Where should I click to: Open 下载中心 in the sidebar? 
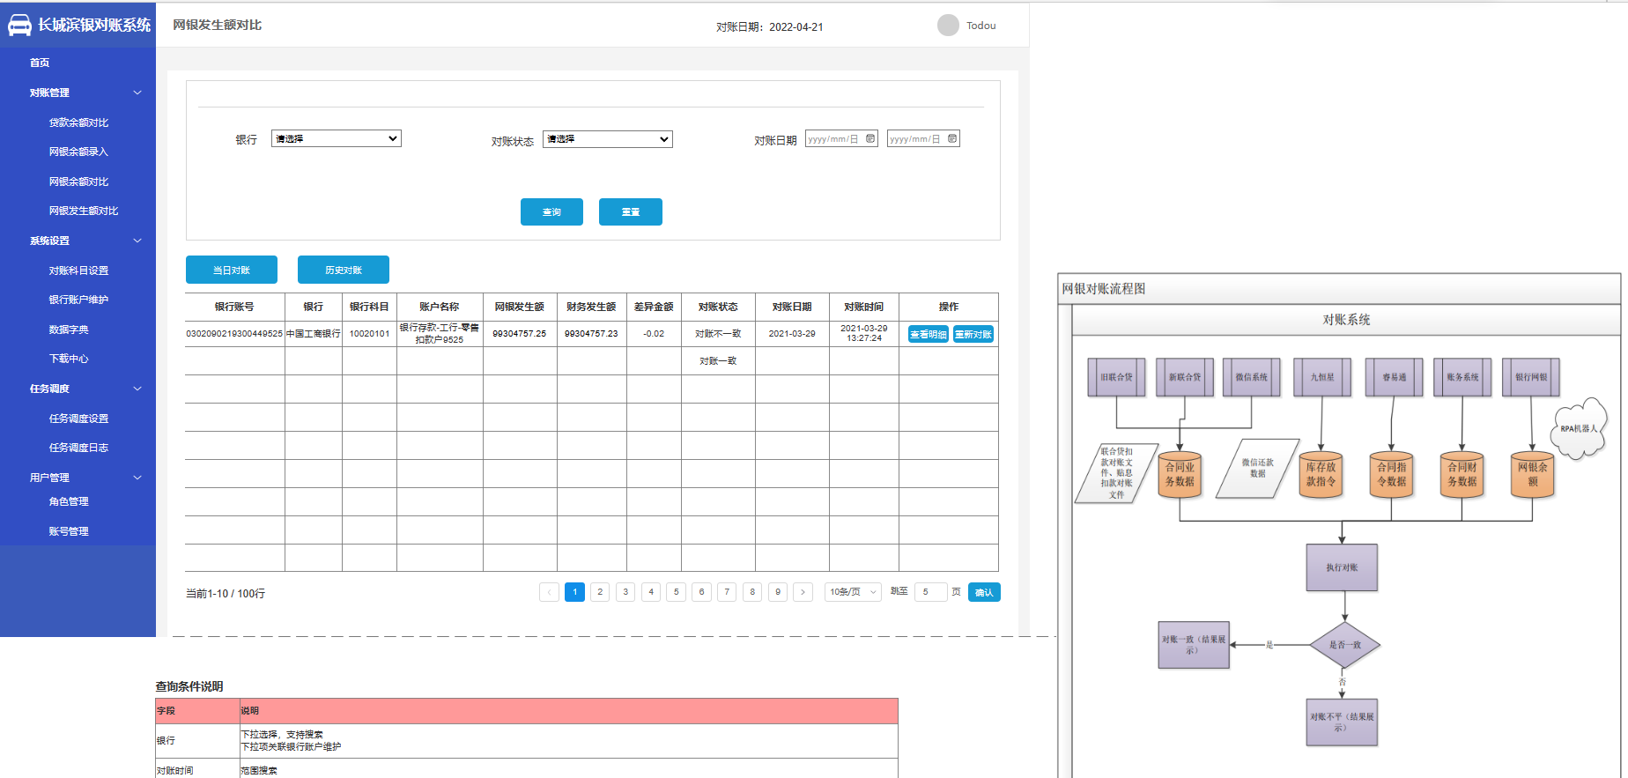pyautogui.click(x=69, y=359)
